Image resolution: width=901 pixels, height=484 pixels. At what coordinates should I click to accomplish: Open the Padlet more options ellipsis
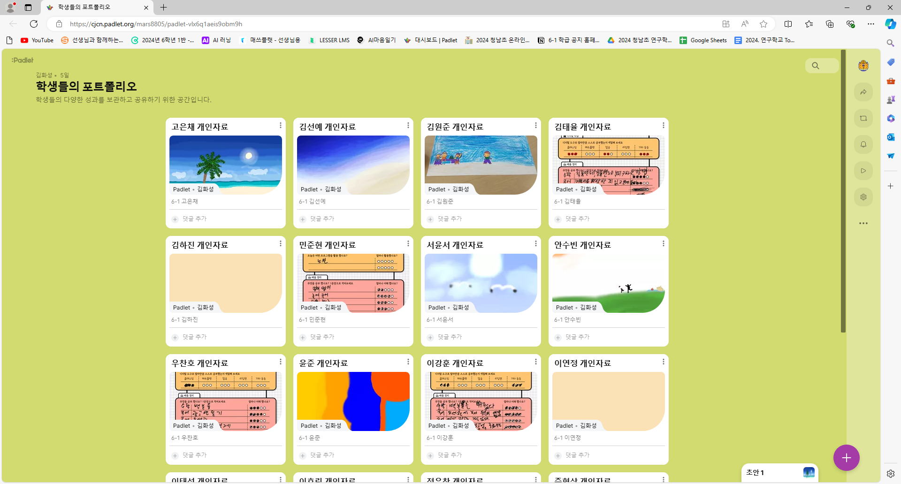point(863,223)
